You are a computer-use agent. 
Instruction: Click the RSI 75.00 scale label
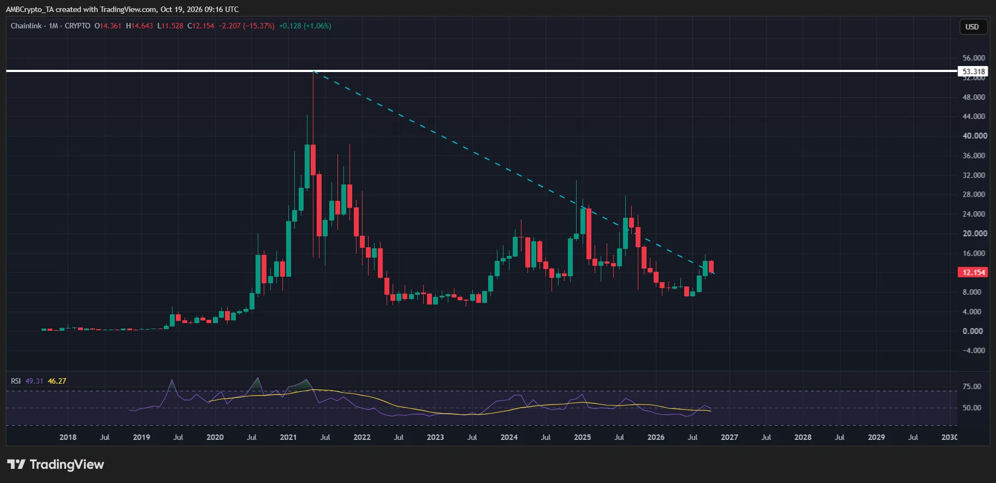(x=972, y=386)
